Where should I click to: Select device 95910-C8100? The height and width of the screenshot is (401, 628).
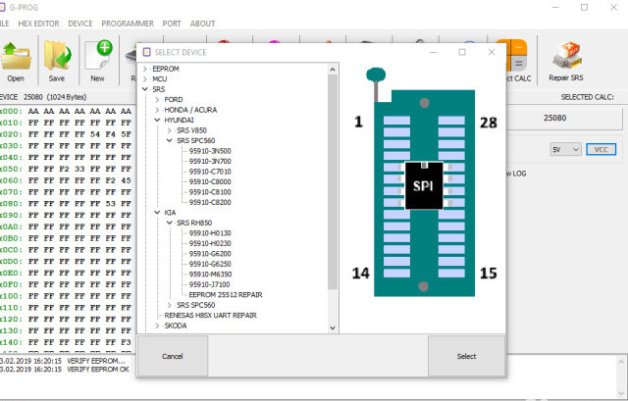click(210, 192)
